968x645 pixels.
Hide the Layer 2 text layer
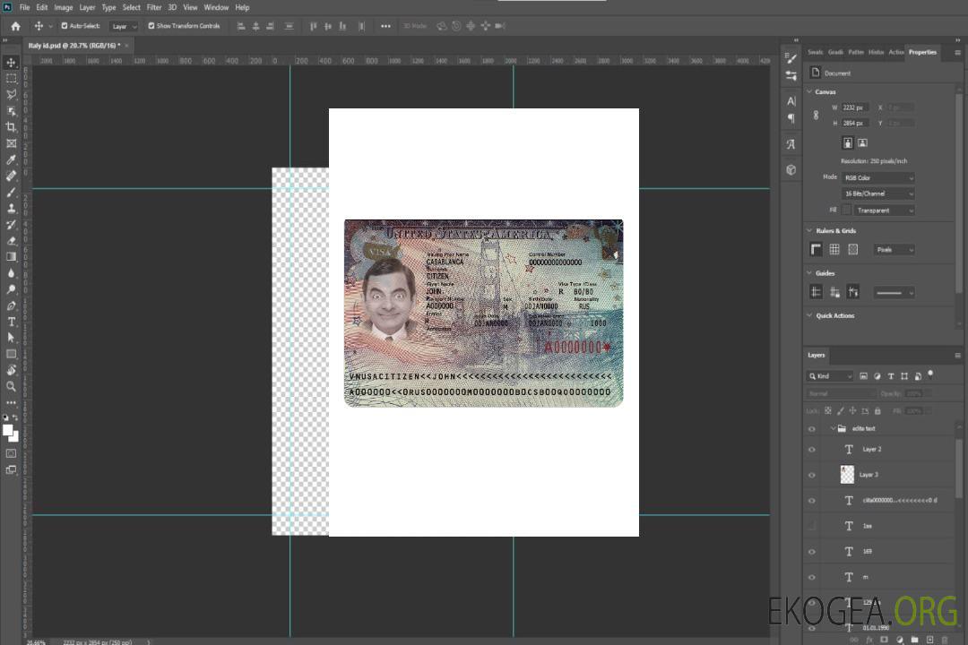pyautogui.click(x=812, y=450)
